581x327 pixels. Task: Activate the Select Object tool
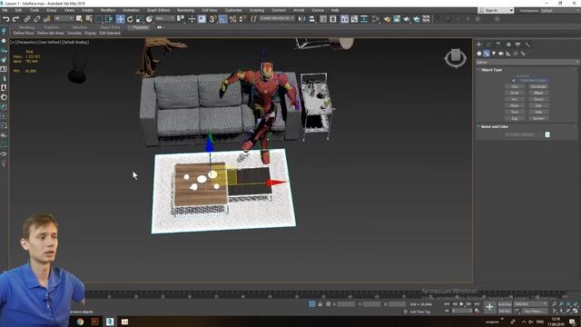(x=79, y=18)
